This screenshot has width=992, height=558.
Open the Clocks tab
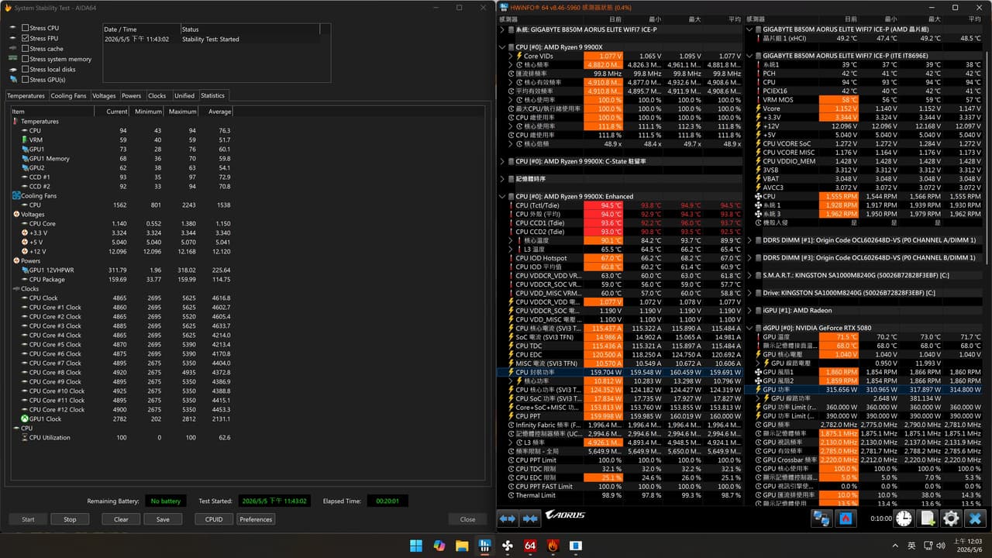[x=157, y=95]
